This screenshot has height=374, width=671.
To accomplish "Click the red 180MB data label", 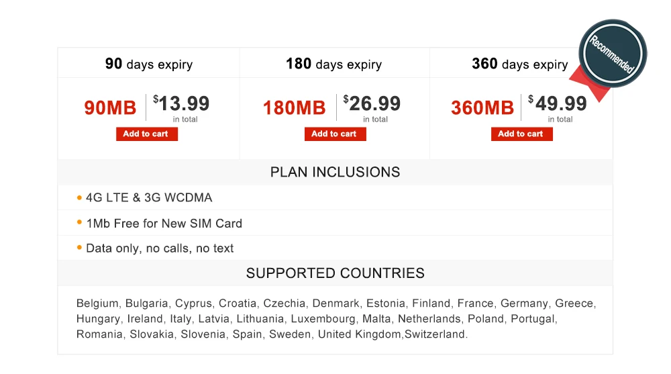I will (x=294, y=107).
